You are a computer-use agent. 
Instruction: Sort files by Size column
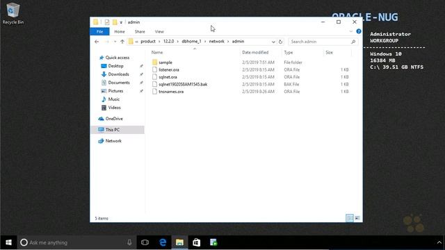[x=329, y=53]
